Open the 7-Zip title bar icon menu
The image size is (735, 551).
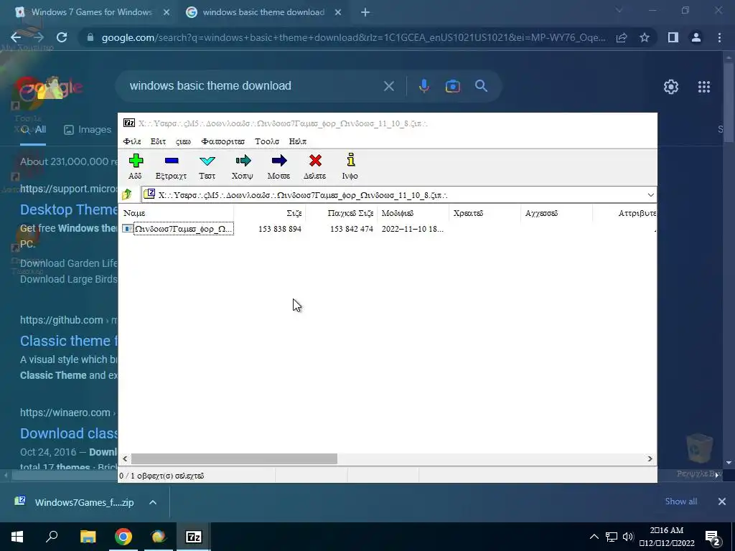pyautogui.click(x=129, y=123)
